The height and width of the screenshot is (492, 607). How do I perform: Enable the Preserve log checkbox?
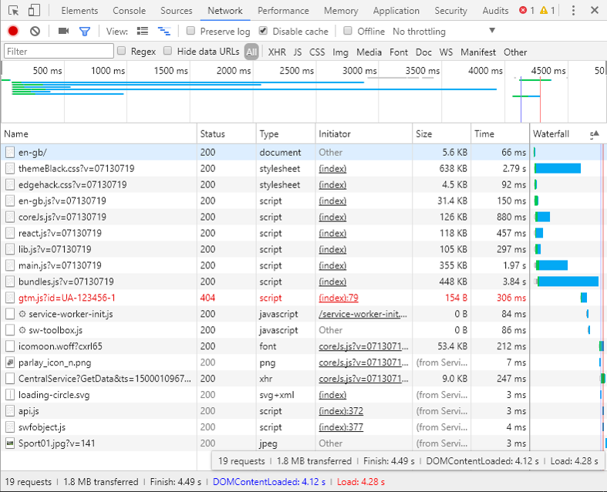click(x=191, y=31)
